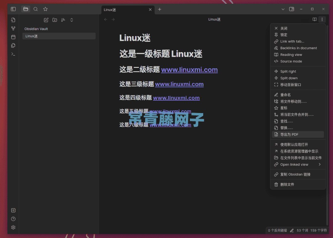
Task: Choose 将当前文件合并到 menu item
Action: pos(298,115)
